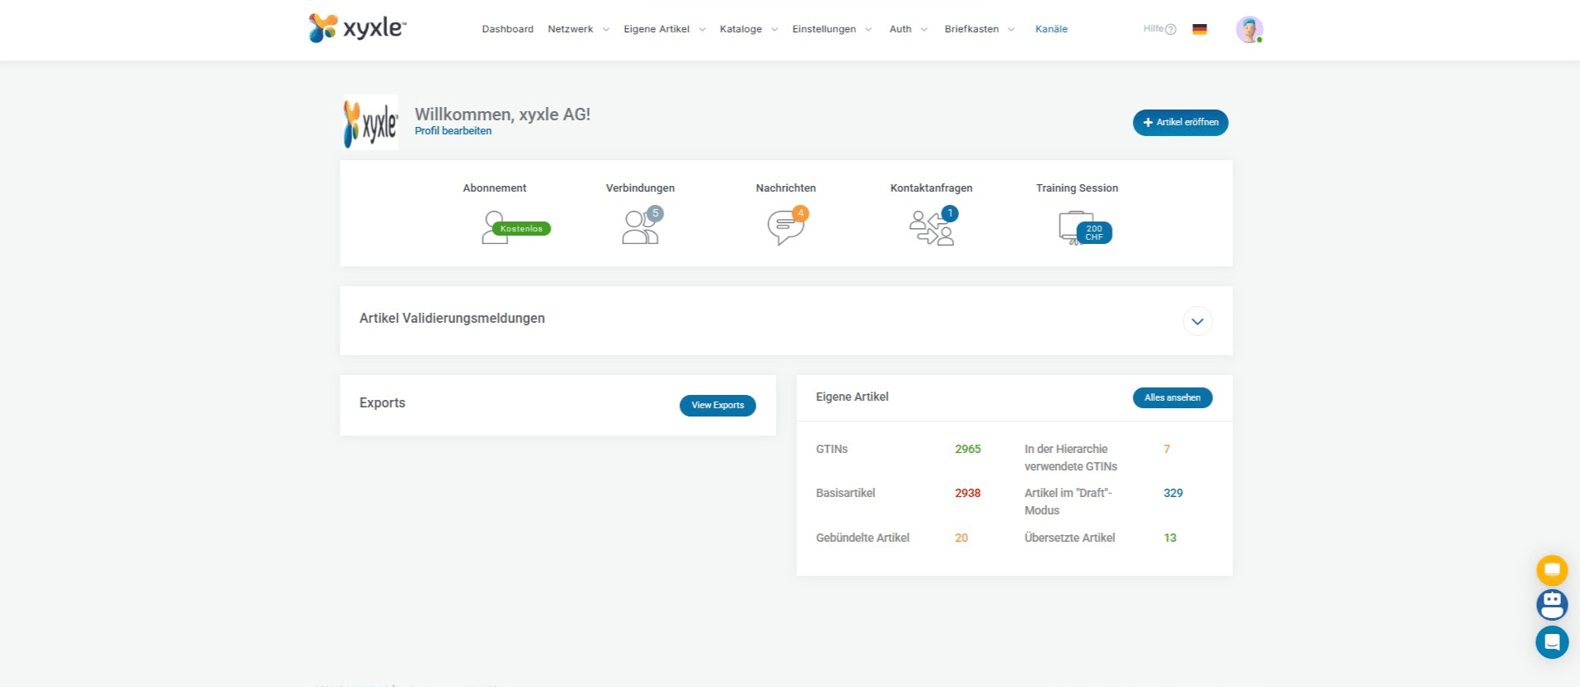
Task: Click the Kontaktanfragen contact requests icon
Action: 932,227
